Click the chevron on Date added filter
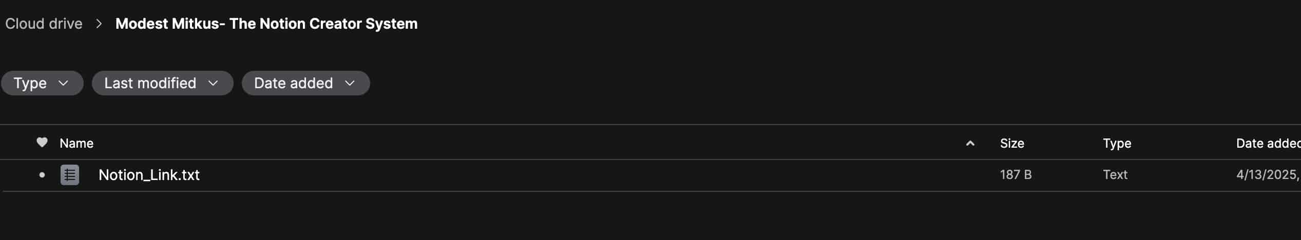 [350, 83]
